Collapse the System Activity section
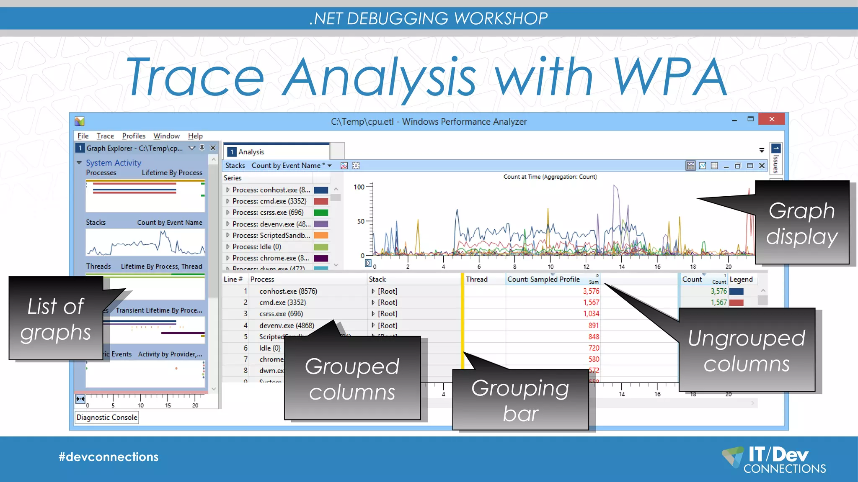 pos(79,162)
